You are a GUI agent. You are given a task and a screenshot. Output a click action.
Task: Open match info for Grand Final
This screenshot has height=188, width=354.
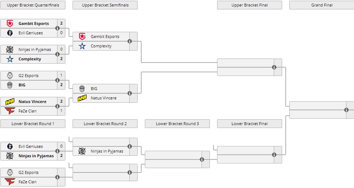[346, 110]
